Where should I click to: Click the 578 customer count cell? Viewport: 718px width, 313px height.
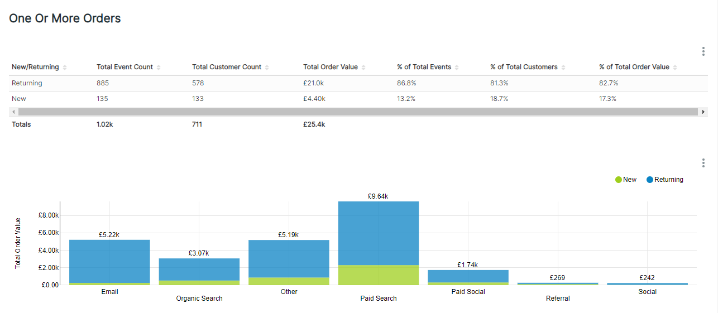[x=198, y=83]
